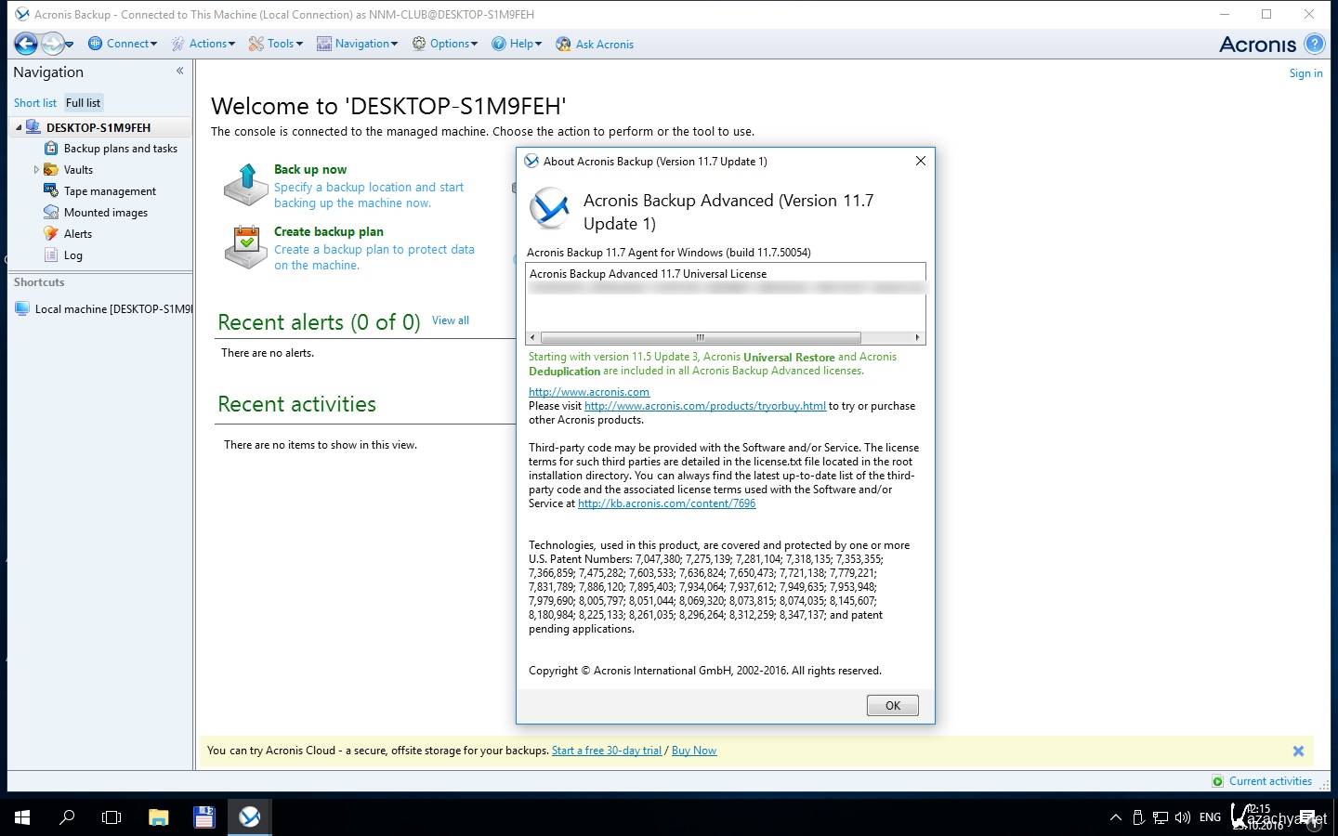Screen dimensions: 1338x836
Task: Open Mounted images from the tree
Action: click(x=105, y=213)
